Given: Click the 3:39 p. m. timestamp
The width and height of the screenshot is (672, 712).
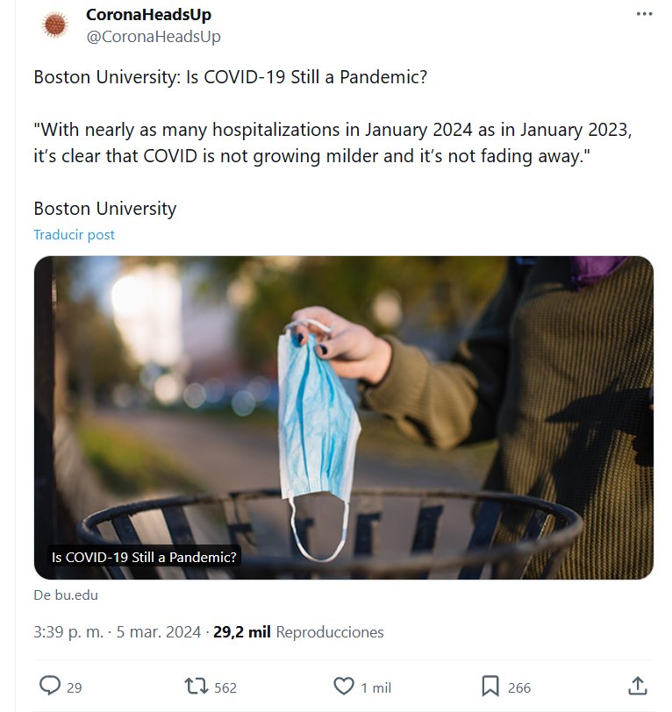Looking at the screenshot, I should (68, 632).
